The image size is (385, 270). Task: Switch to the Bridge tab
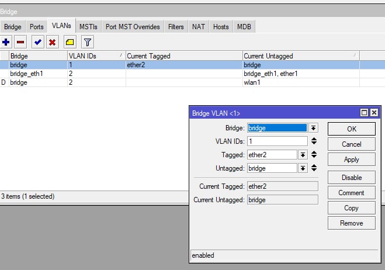pos(12,26)
